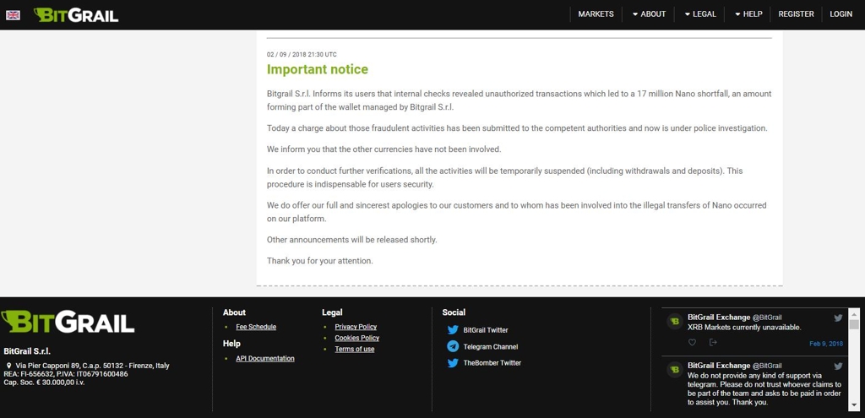Click the UK flag language icon
This screenshot has width=865, height=418.
(13, 15)
